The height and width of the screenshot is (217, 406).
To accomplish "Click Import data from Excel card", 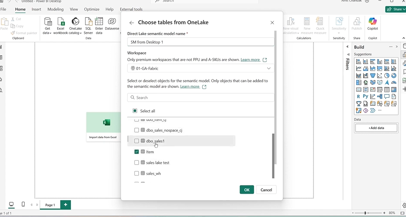I will (x=104, y=127).
